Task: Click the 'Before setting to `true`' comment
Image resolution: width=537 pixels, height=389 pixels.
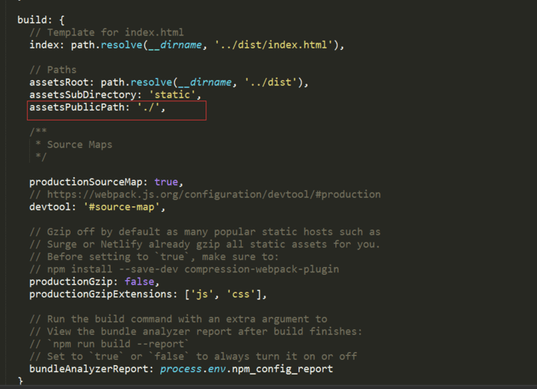Action: [154, 257]
